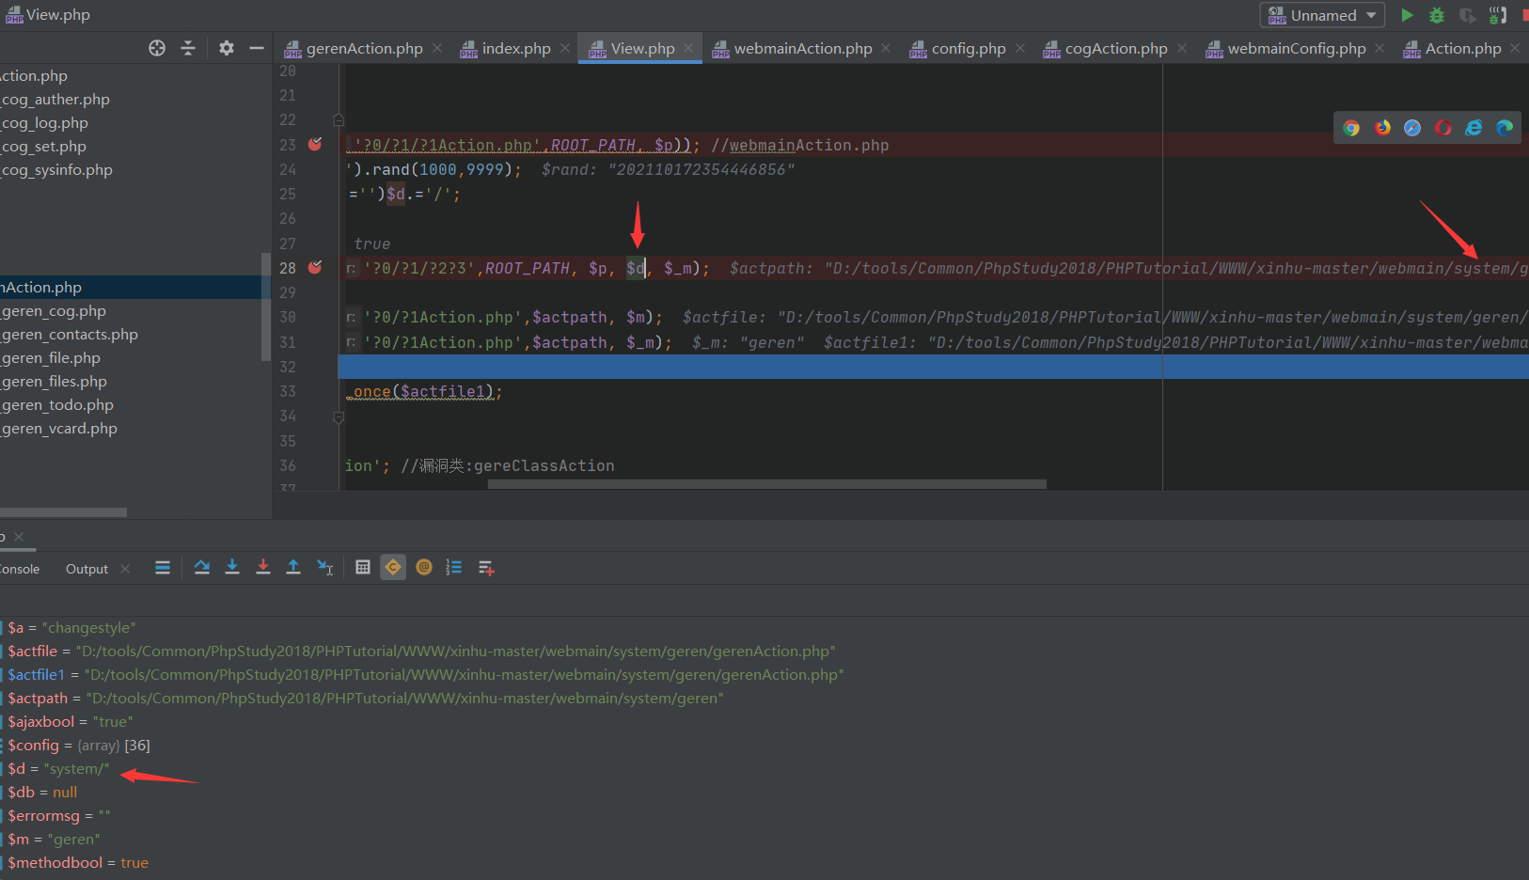Switch to the config.php editor tab

(969, 48)
